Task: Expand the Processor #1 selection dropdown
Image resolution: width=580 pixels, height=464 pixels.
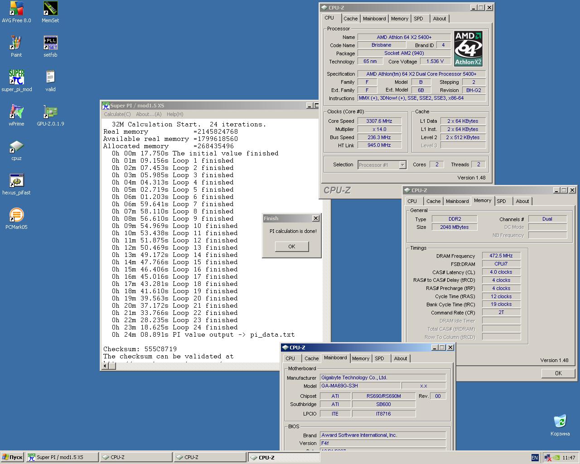Action: 402,165
